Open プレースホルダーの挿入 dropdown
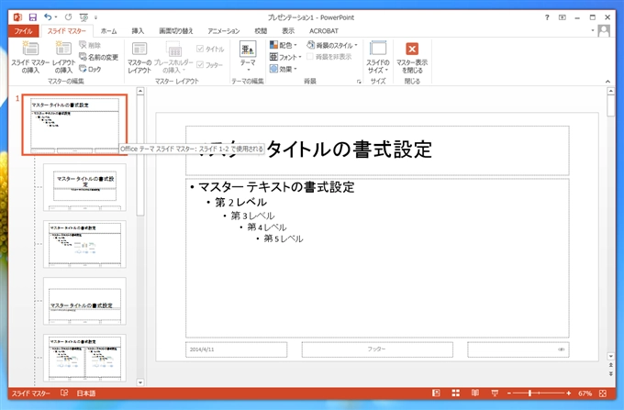 pyautogui.click(x=173, y=57)
